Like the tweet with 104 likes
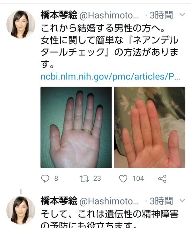The image size is (191, 228). pyautogui.click(x=123, y=179)
